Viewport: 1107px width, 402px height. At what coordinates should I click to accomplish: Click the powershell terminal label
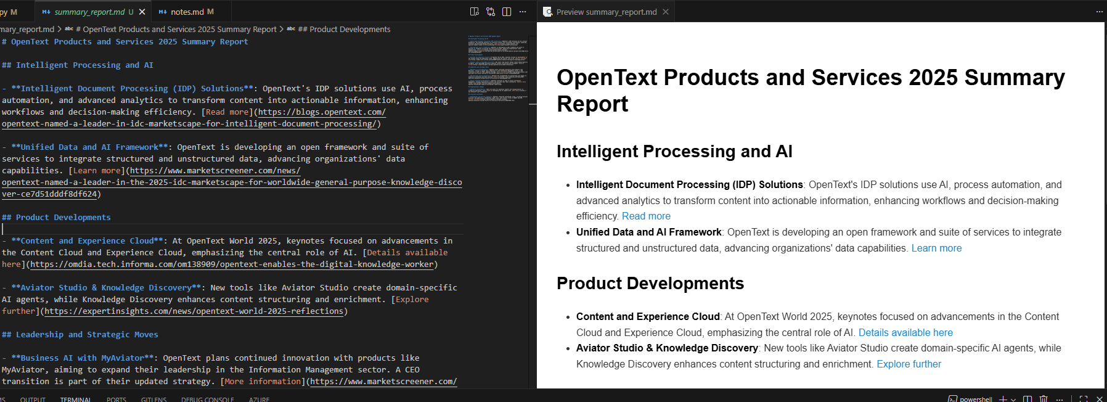pos(975,399)
